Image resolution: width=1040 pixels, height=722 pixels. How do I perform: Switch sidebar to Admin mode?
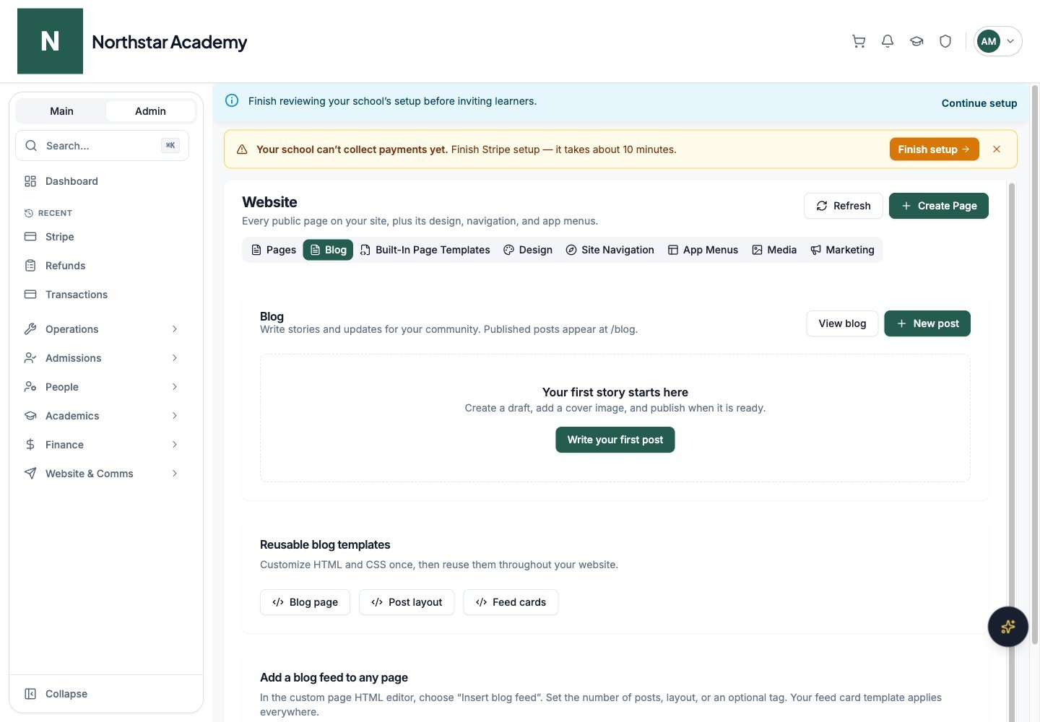150,111
